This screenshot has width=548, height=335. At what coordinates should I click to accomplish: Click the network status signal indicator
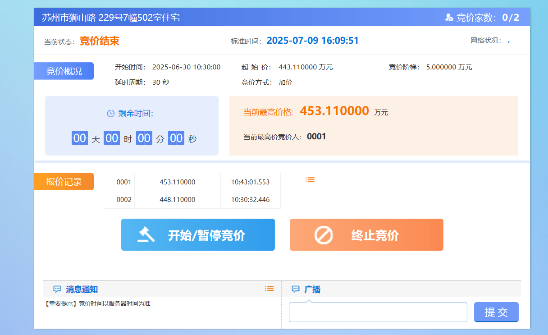pos(509,41)
